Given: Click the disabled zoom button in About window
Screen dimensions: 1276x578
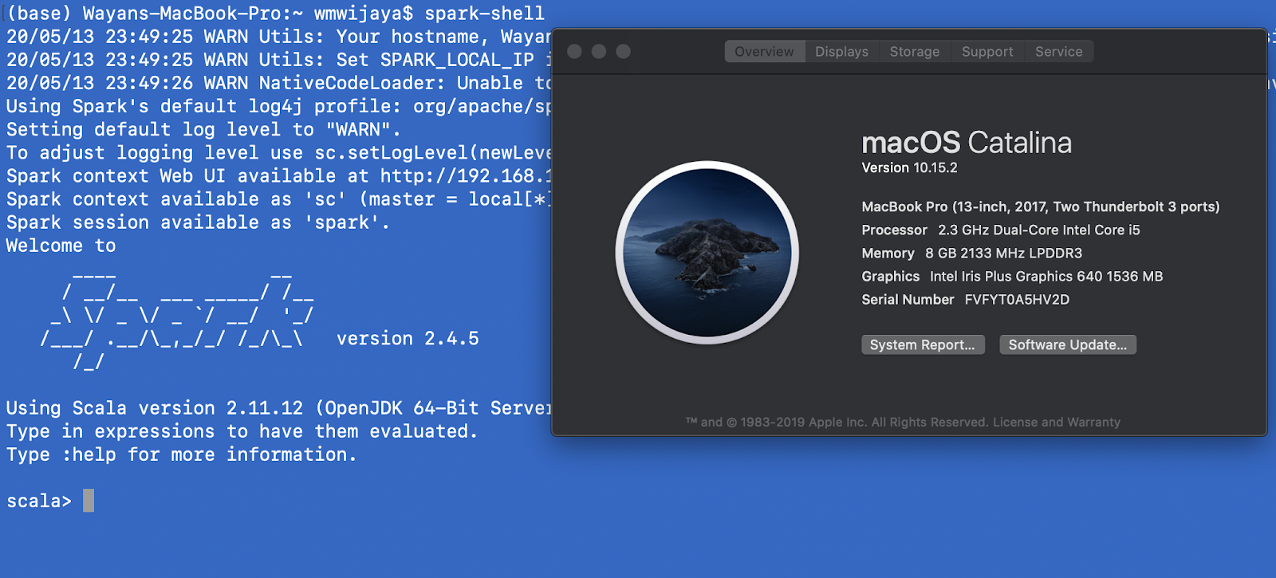Looking at the screenshot, I should (624, 52).
